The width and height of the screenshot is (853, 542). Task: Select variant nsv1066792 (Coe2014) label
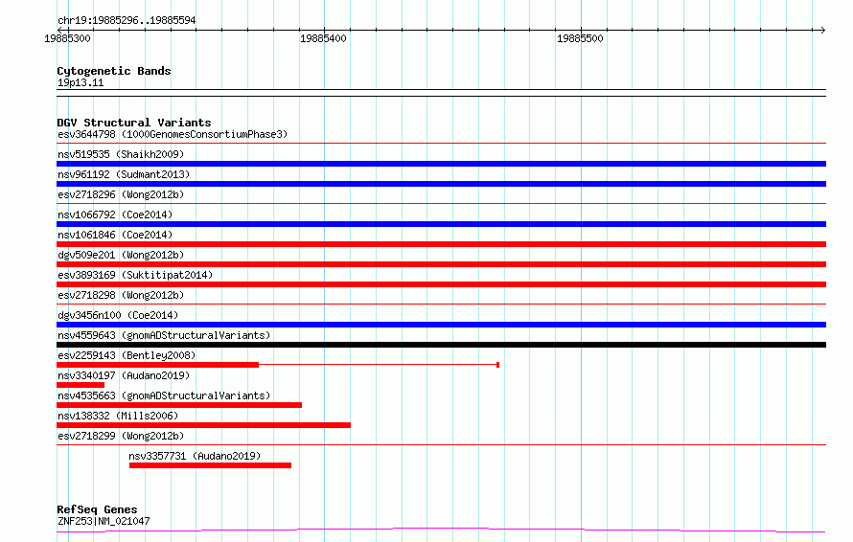pyautogui.click(x=115, y=215)
